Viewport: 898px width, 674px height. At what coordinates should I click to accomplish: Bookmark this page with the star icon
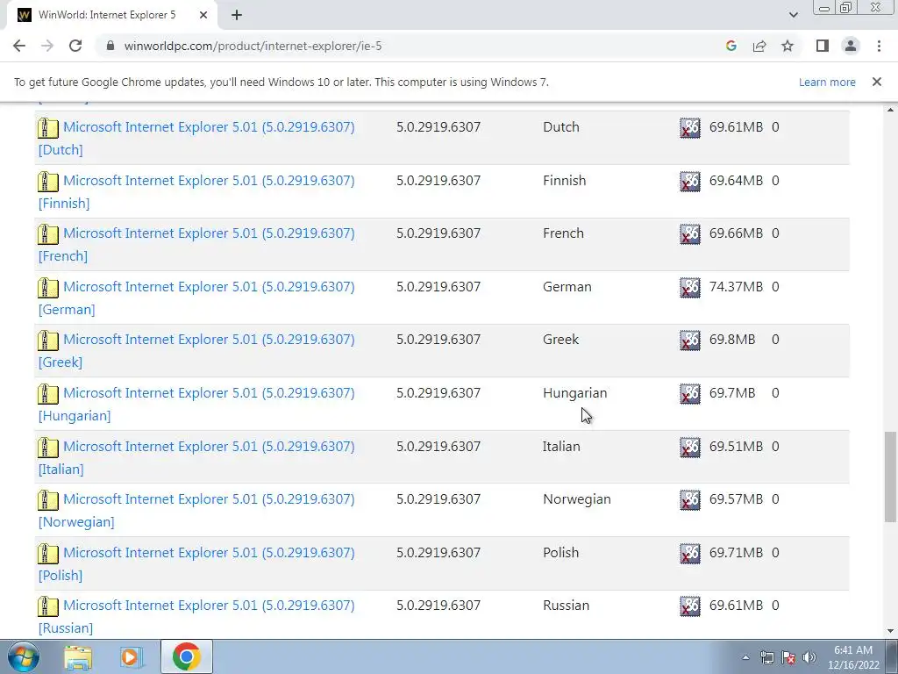pyautogui.click(x=788, y=46)
